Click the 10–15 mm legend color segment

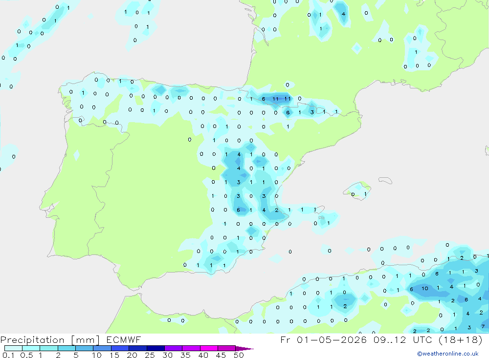(x=102, y=348)
